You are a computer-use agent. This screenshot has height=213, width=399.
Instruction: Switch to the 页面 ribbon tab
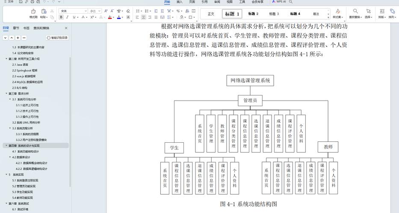point(192,2)
